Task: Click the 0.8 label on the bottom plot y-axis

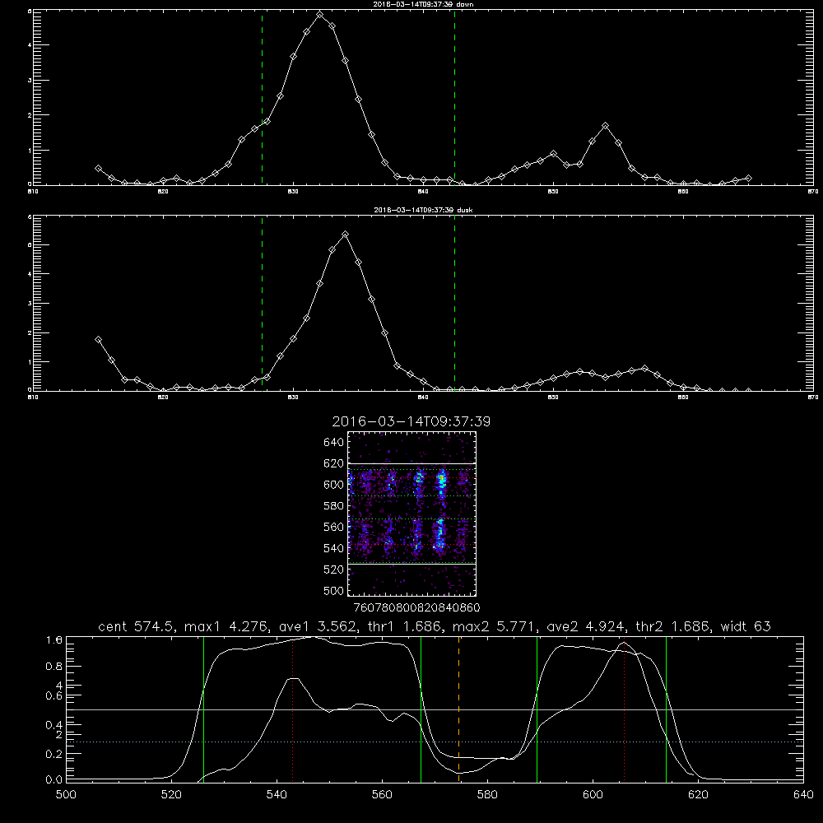Action: tap(54, 667)
